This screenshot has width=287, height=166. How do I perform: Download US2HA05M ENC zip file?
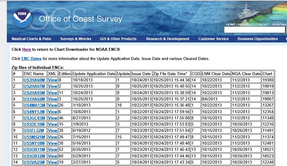(34, 93)
